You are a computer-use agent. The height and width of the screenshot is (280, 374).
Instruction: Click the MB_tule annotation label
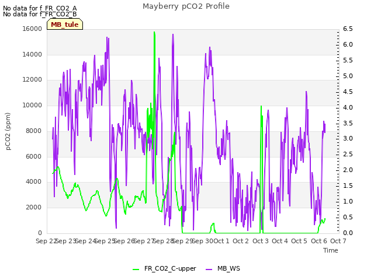(x=65, y=24)
